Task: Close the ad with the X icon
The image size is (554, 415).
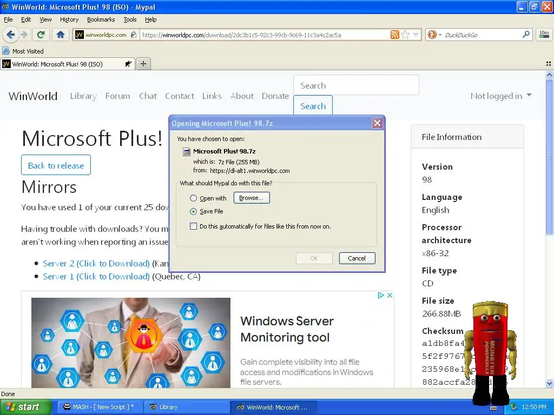Action: 390,296
